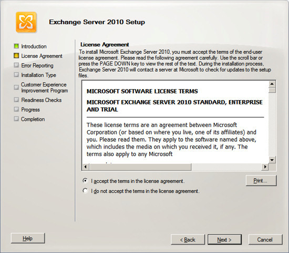Click the Error Reporting step indicator square

[16, 65]
